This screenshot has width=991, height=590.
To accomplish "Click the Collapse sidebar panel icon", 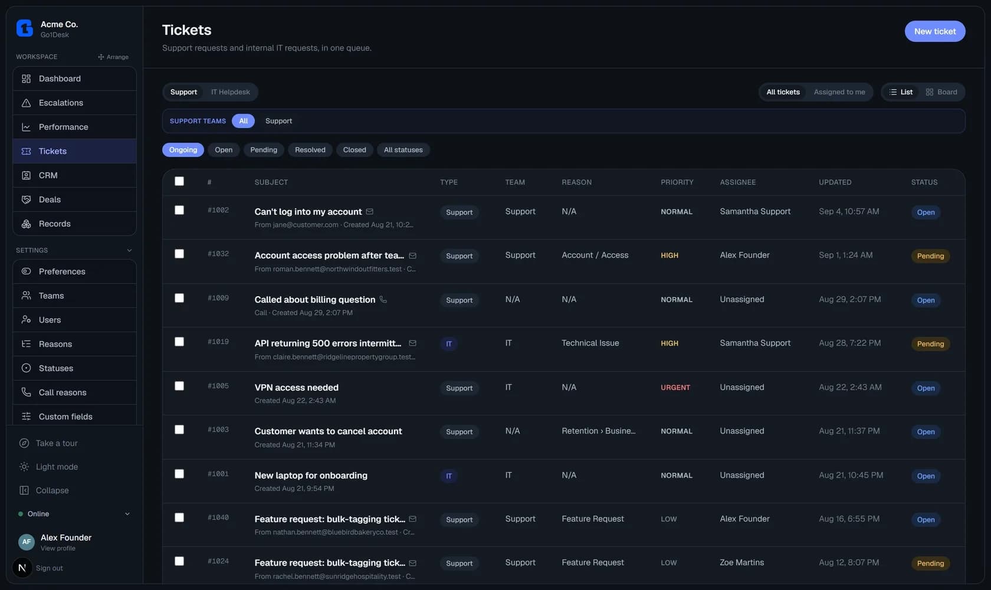I will (24, 490).
